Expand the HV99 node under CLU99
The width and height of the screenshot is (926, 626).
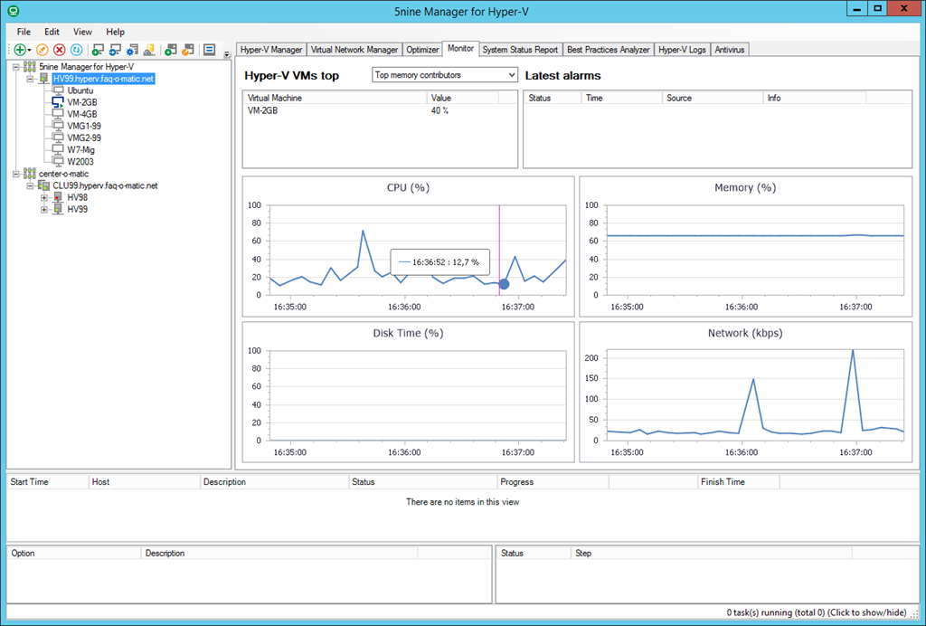(x=44, y=210)
